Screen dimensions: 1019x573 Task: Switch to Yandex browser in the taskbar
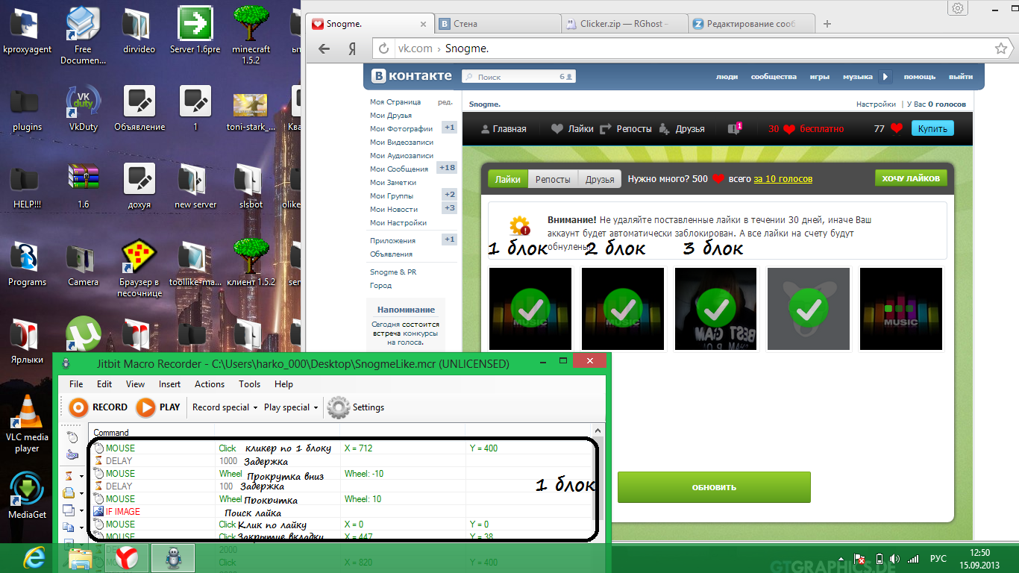(x=127, y=557)
